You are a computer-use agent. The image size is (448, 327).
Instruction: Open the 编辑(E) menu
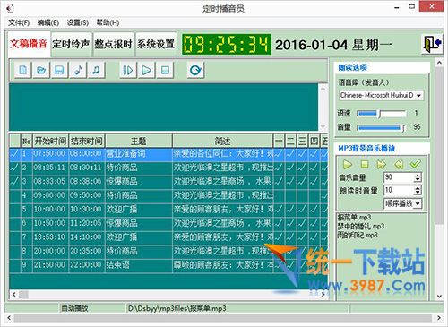click(x=47, y=22)
